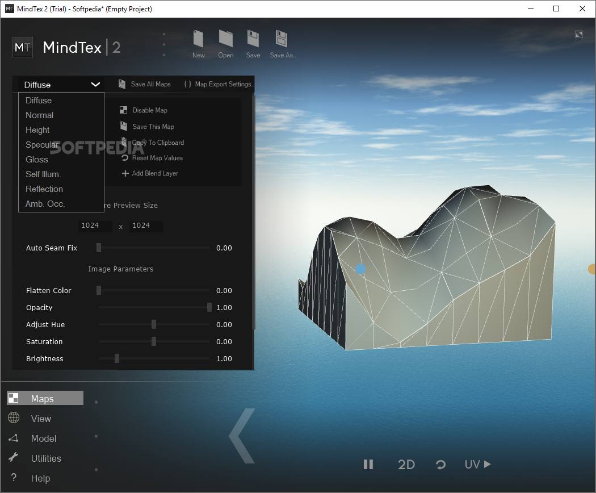Click the question mark Help icon
This screenshot has height=493, width=596.
[x=14, y=478]
